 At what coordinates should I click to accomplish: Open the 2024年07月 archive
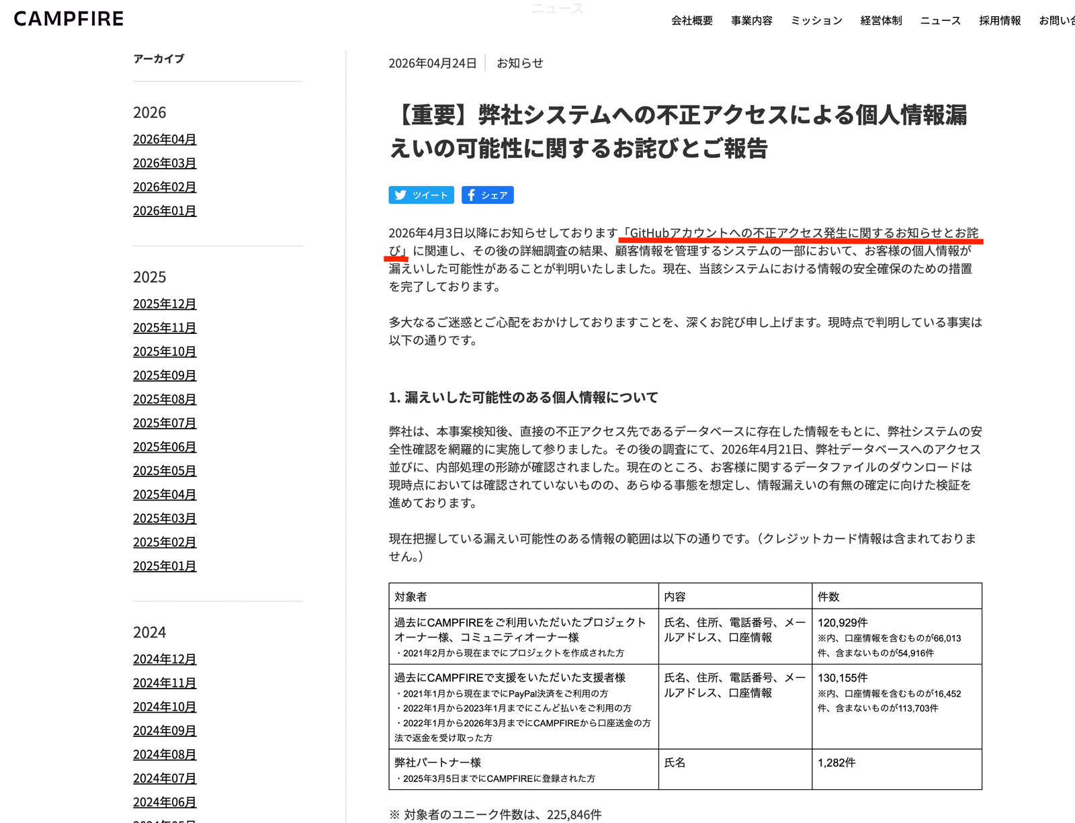[165, 779]
